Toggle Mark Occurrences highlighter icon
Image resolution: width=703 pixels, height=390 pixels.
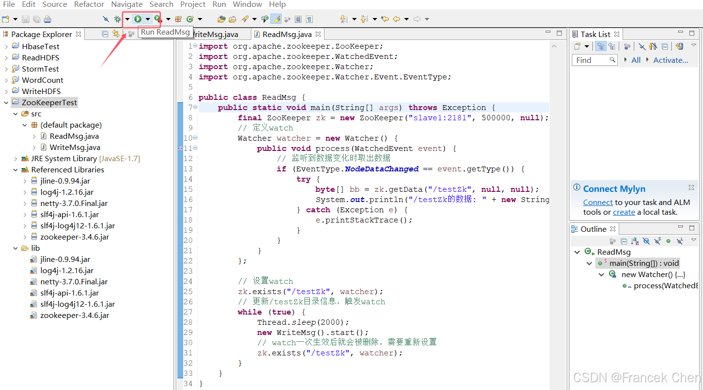pyautogui.click(x=276, y=19)
